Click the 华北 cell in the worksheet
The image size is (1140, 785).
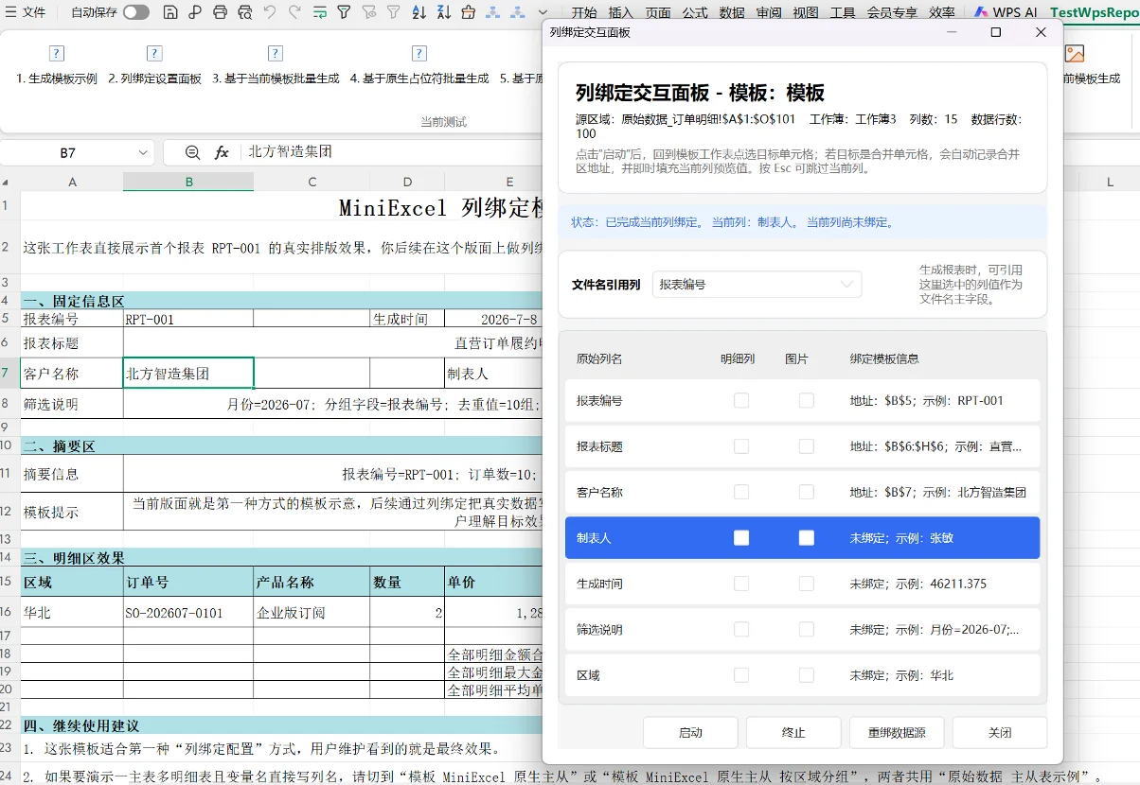72,613
